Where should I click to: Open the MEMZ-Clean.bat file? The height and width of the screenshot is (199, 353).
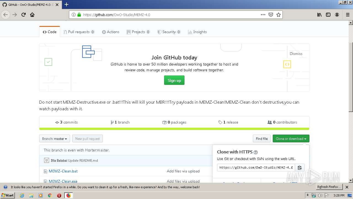63,171
